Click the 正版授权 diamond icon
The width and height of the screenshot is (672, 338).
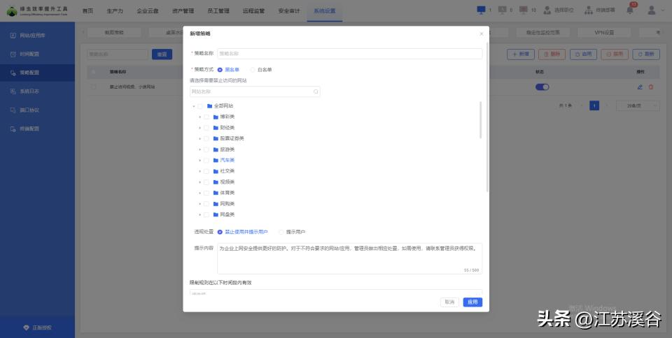pyautogui.click(x=26, y=328)
